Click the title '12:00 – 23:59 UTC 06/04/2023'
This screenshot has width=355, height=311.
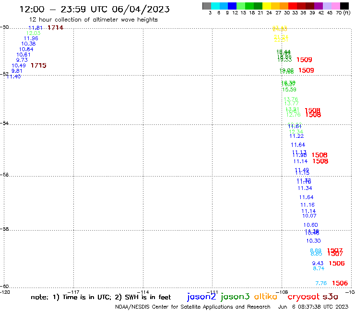coord(95,9)
